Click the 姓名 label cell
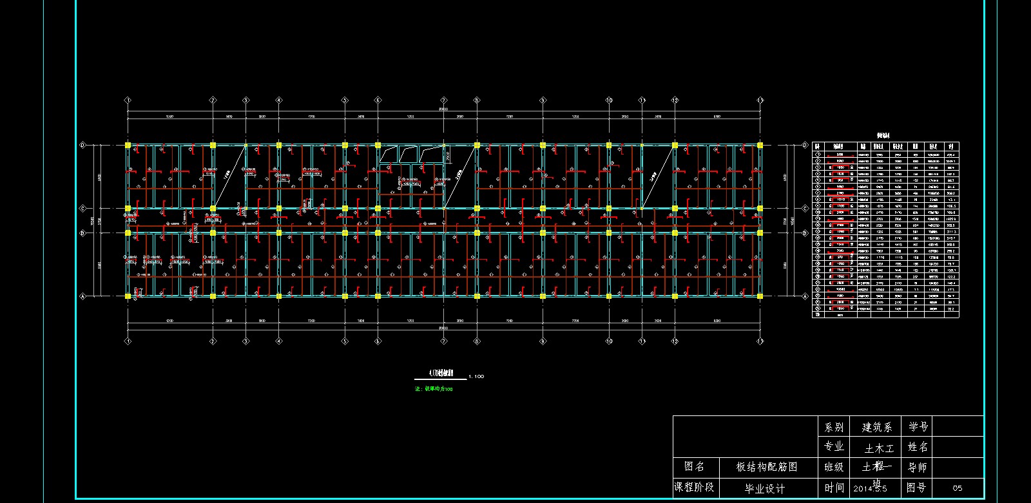The width and height of the screenshot is (1031, 503). tap(918, 446)
